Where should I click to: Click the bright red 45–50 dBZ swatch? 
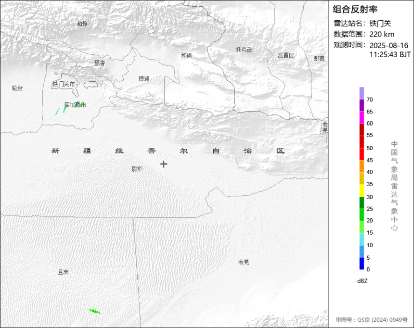click(x=362, y=154)
